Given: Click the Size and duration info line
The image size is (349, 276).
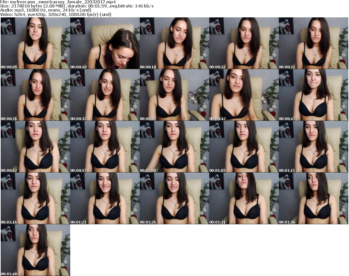Looking at the screenshot, I should pyautogui.click(x=77, y=6).
